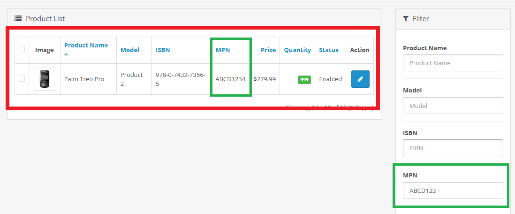Sort products by Price column
This screenshot has height=214, width=515.
point(268,50)
